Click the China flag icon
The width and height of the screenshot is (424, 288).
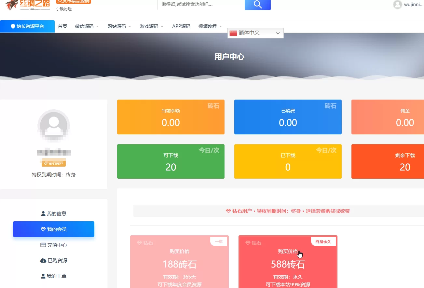click(x=233, y=33)
